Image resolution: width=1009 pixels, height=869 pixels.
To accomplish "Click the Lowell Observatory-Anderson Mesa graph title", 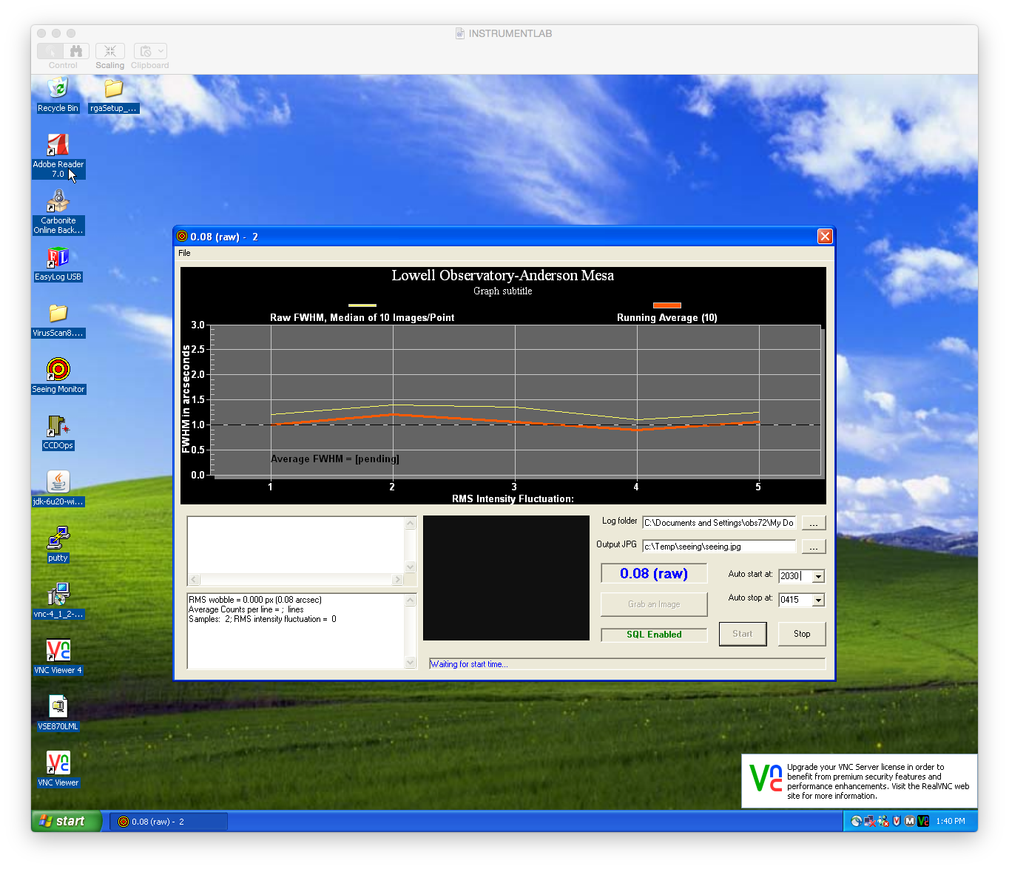I will coord(503,275).
